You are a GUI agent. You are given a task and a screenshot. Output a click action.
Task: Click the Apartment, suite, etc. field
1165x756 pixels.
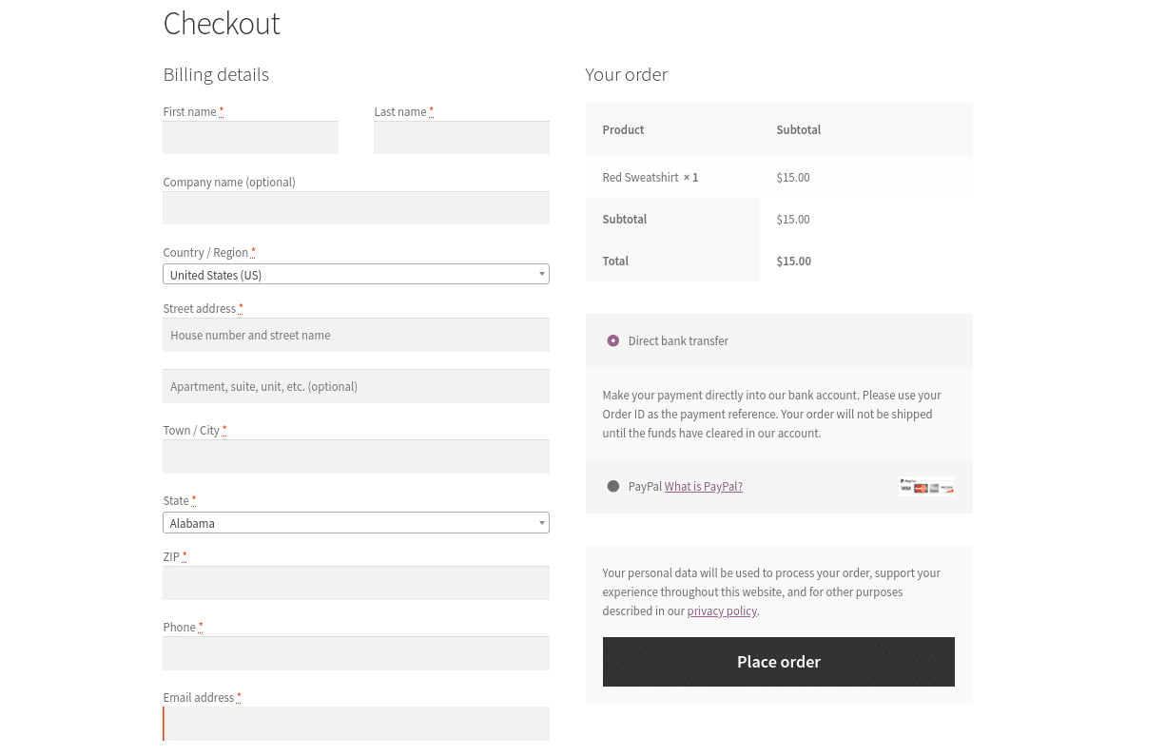click(x=356, y=386)
